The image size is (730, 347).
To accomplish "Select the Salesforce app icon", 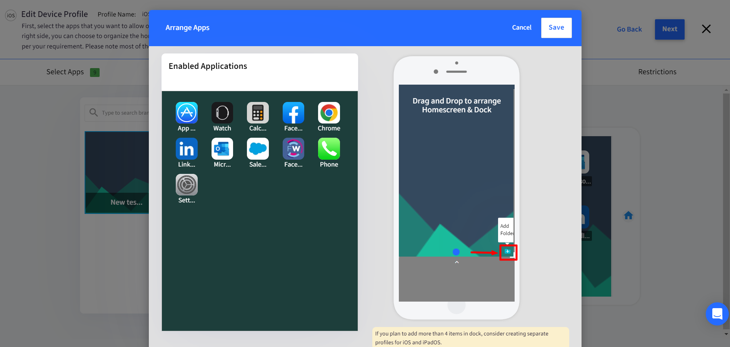I will pyautogui.click(x=258, y=149).
